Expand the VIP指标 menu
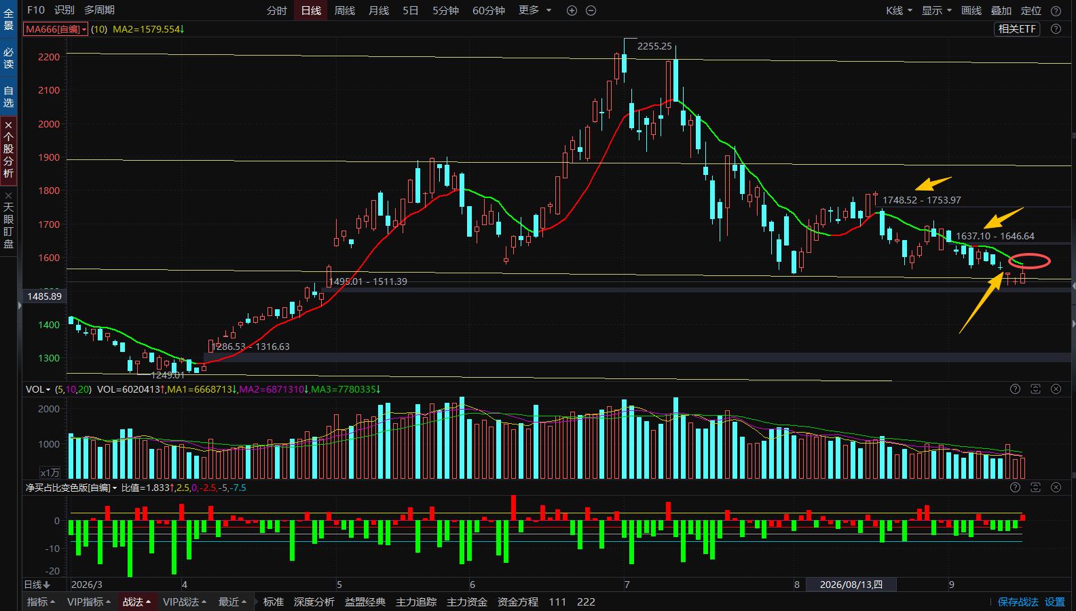The width and height of the screenshot is (1076, 611). tap(89, 602)
